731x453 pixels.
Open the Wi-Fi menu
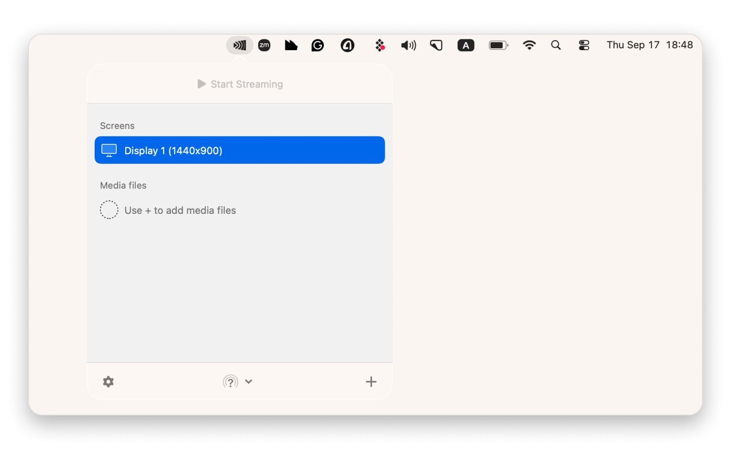click(x=529, y=45)
